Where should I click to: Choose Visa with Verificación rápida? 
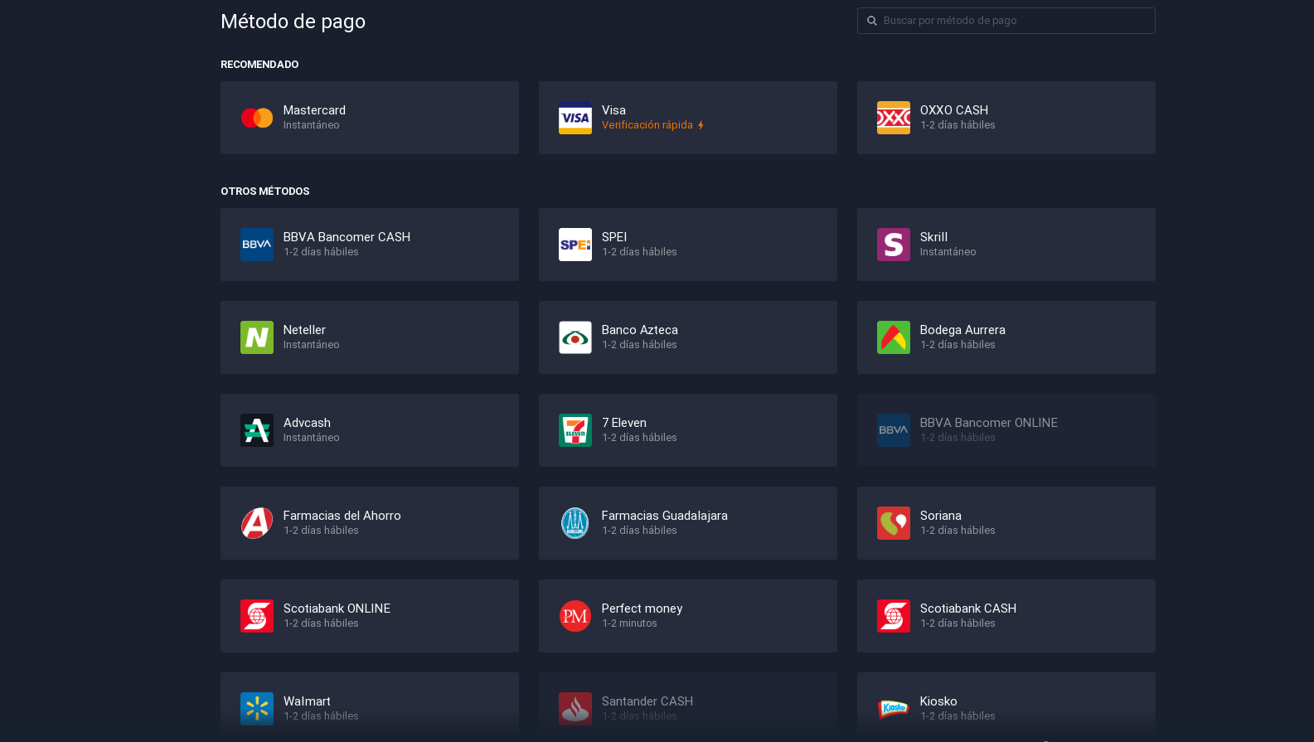(688, 118)
